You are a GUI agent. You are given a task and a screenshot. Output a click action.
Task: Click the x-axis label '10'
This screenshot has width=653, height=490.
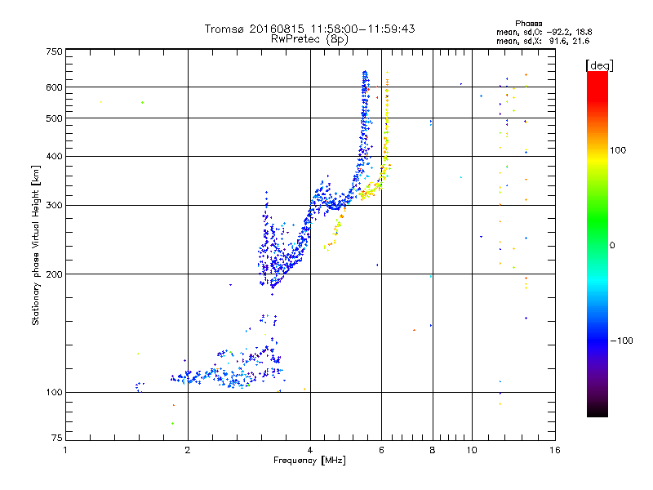point(472,450)
